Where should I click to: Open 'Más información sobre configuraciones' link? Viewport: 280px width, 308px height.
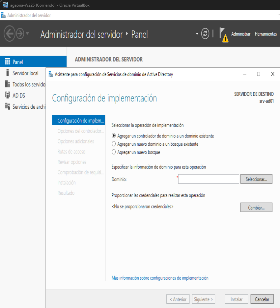tap(160, 278)
